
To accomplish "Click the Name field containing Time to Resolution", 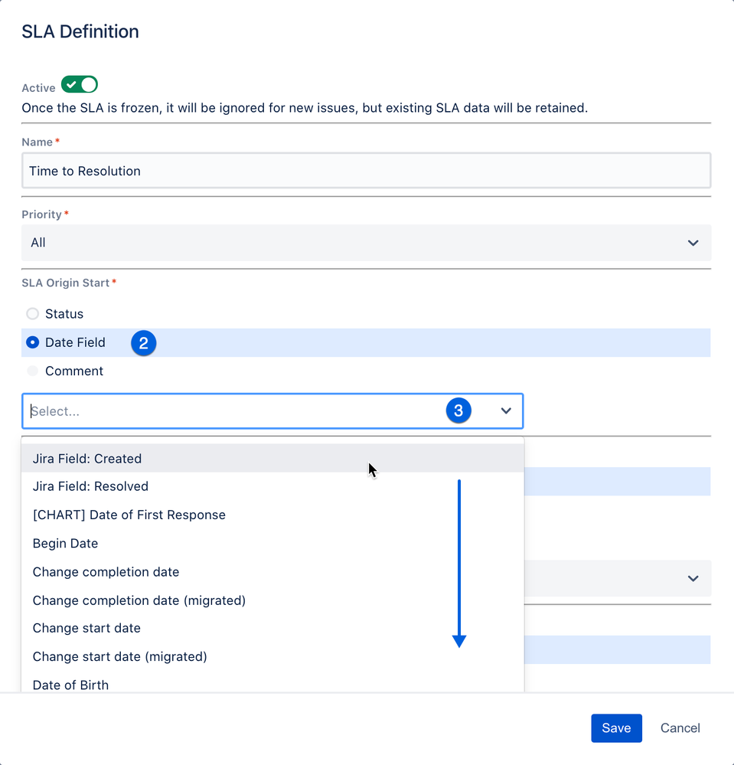I will 366,171.
